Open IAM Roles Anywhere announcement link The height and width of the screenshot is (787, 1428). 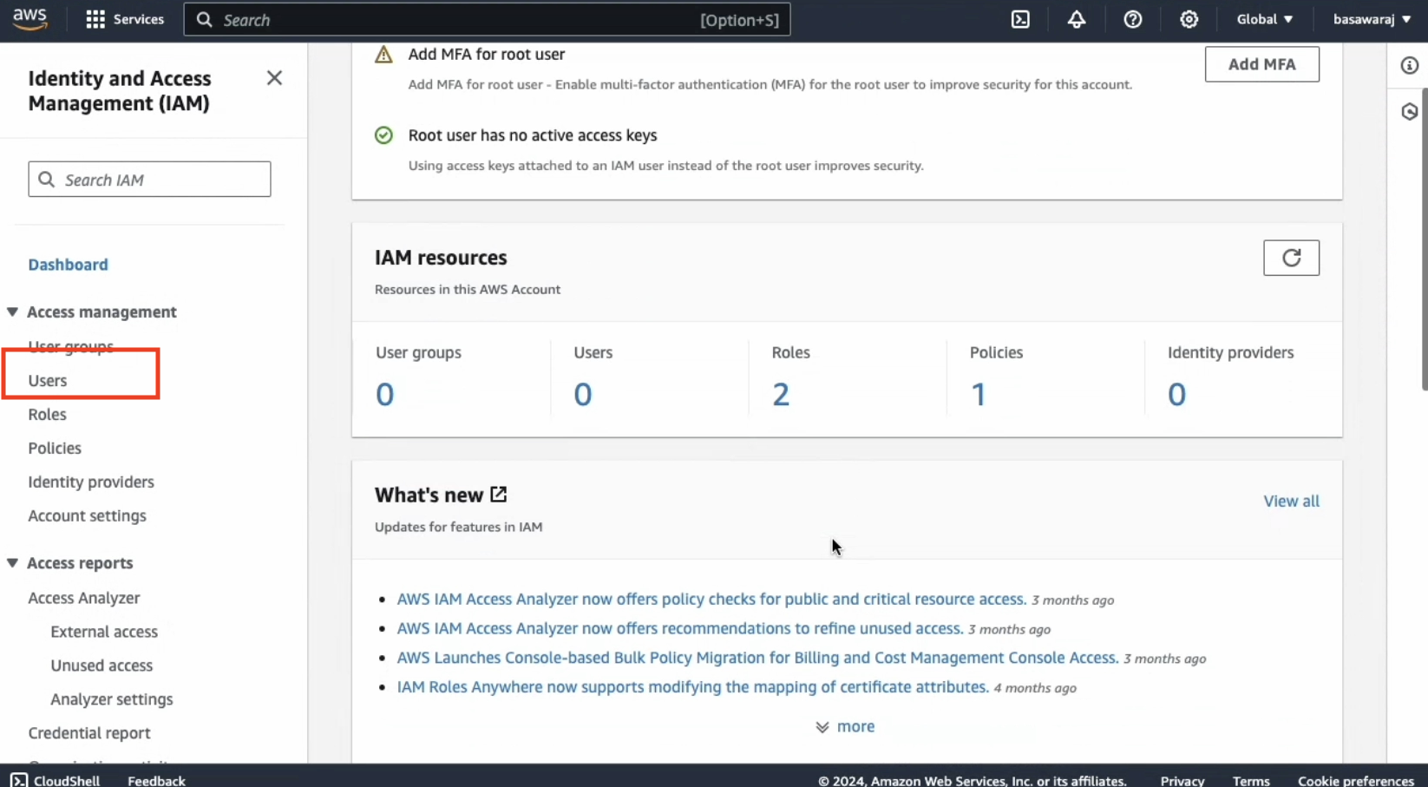[692, 687]
